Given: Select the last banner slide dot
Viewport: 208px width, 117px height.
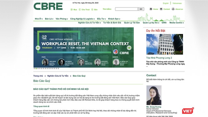Looking at the screenshot, I should click(x=58, y=69).
